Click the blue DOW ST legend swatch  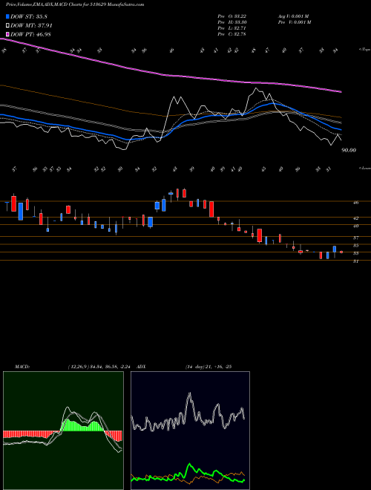coord(8,16)
